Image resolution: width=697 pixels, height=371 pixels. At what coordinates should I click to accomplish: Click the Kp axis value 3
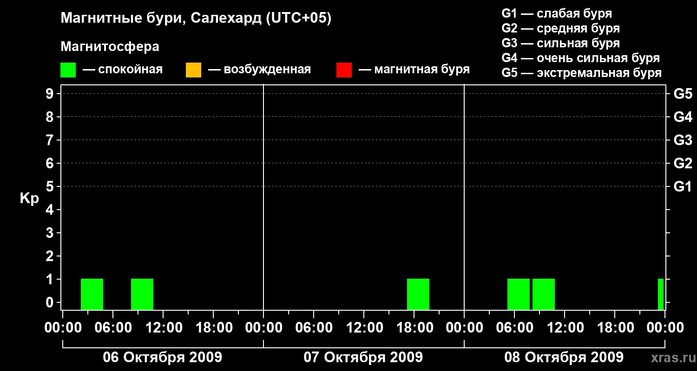coord(51,233)
